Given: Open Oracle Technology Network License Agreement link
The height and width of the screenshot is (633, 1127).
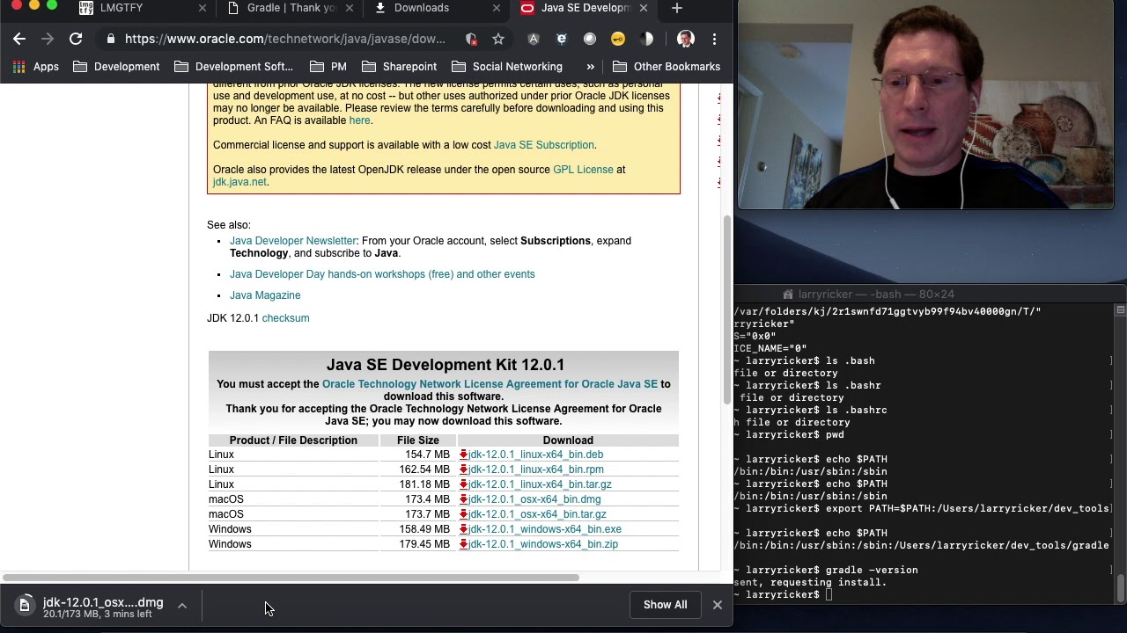Looking at the screenshot, I should (490, 384).
